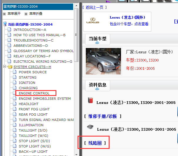This screenshot has width=178, height=156.
Task: Click the page icon beside IGNITION
Action: pyautogui.click(x=15, y=82)
